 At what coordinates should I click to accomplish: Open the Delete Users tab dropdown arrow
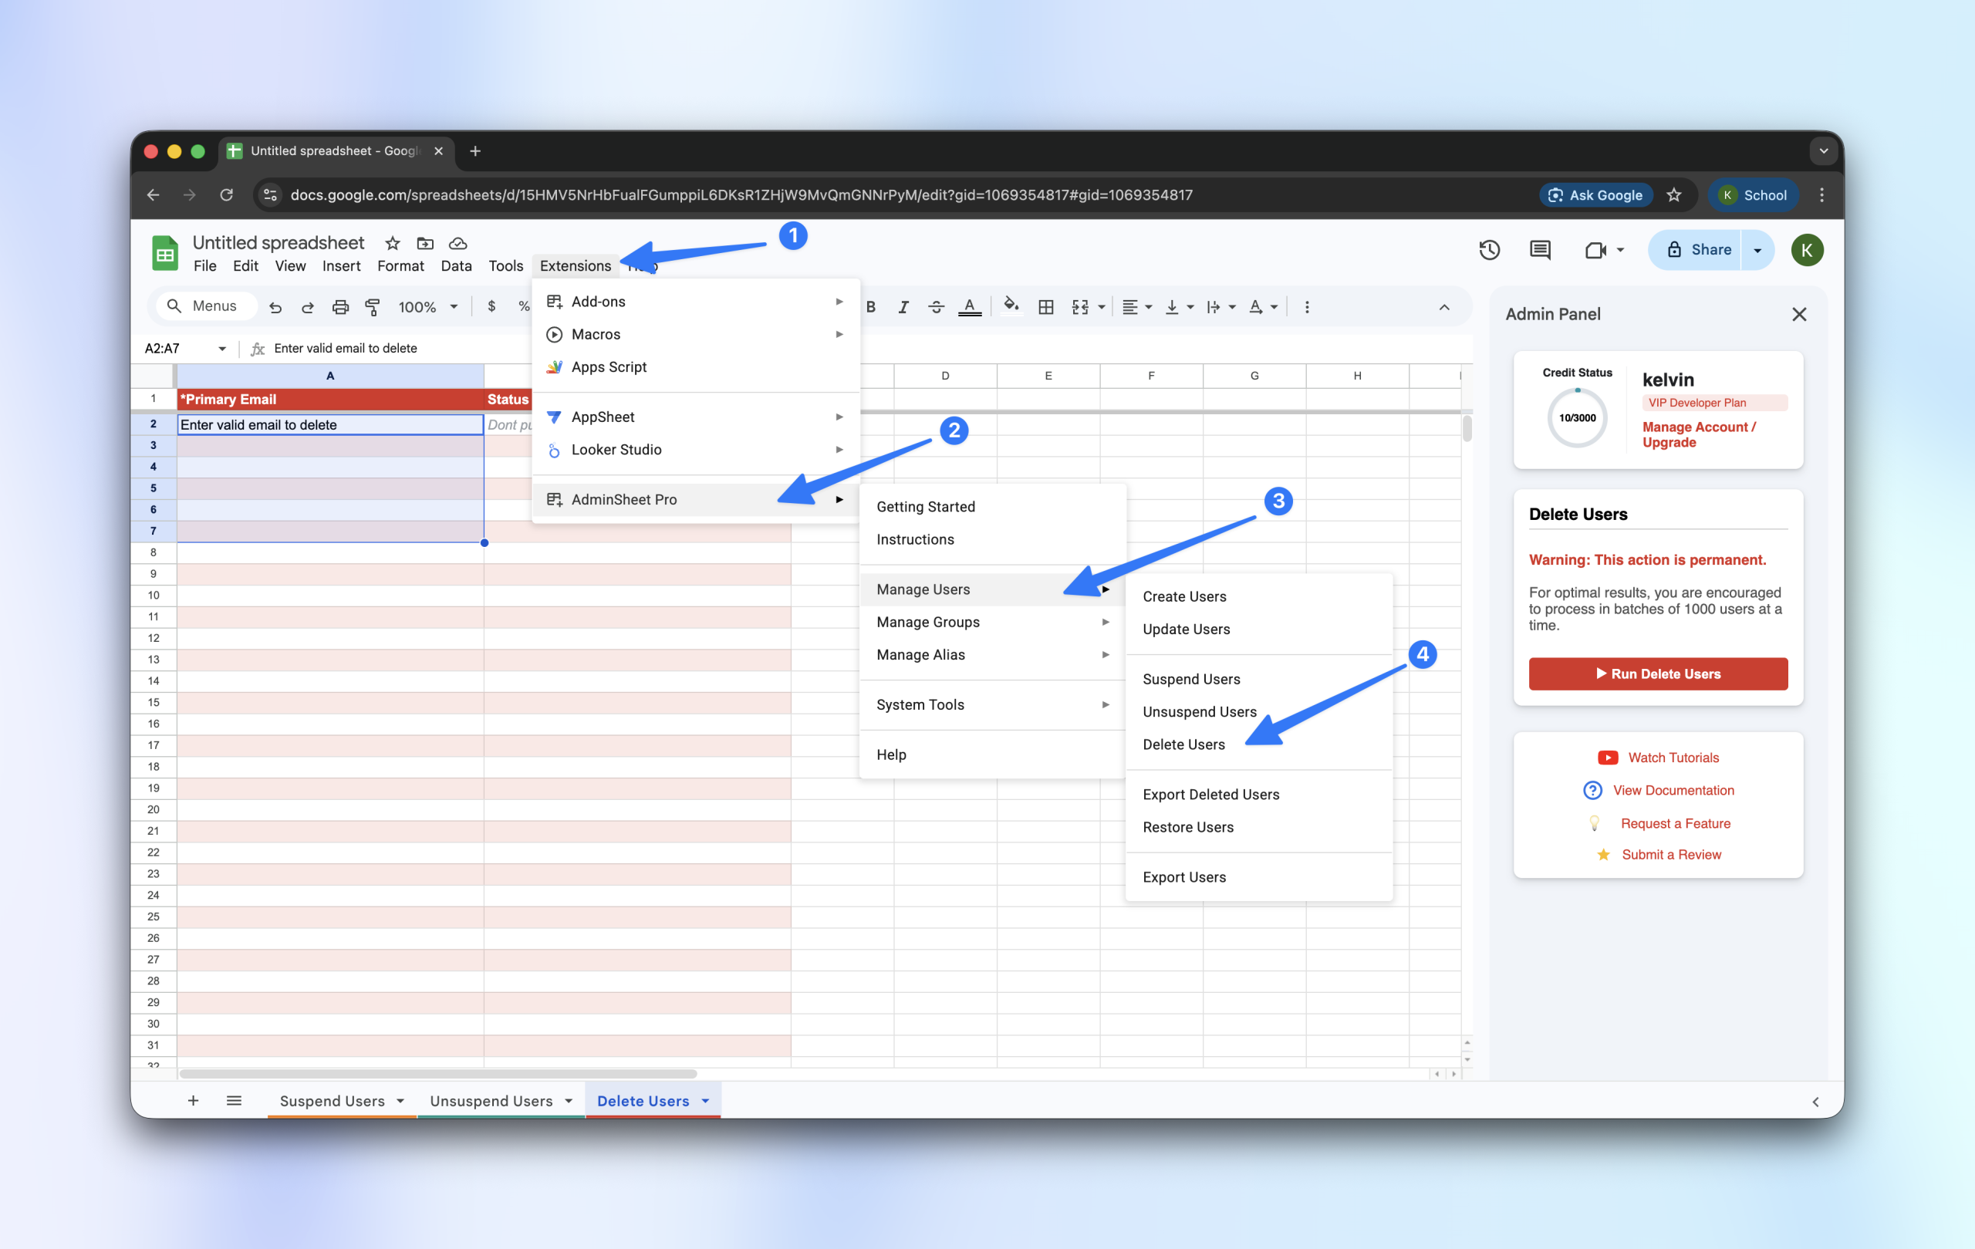point(705,1101)
